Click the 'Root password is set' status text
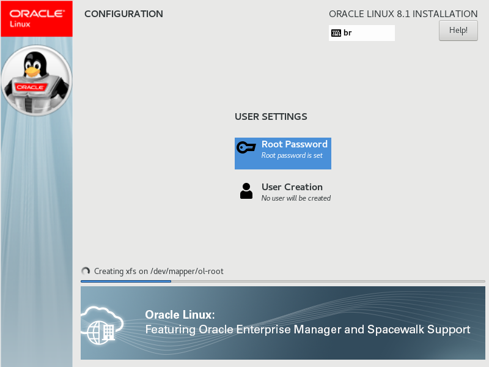Viewport: 489px width, 367px height. [x=292, y=155]
